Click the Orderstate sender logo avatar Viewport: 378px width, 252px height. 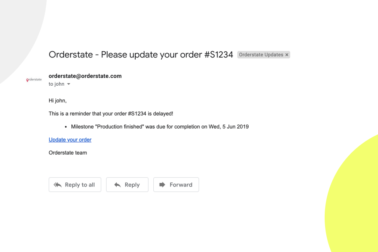34,80
